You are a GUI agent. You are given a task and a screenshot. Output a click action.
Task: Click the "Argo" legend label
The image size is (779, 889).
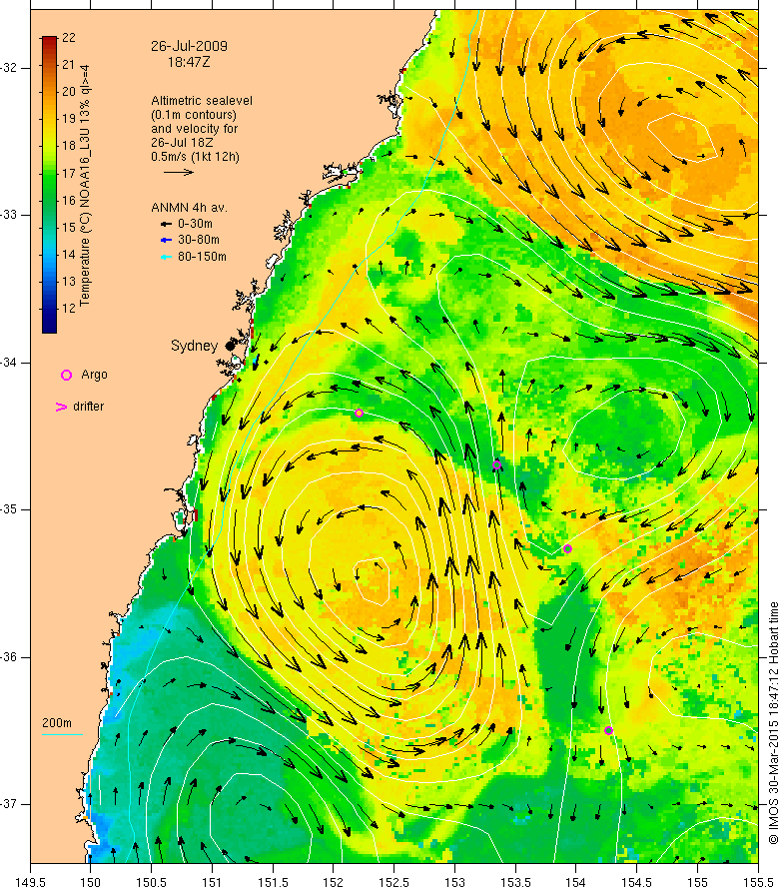point(94,375)
